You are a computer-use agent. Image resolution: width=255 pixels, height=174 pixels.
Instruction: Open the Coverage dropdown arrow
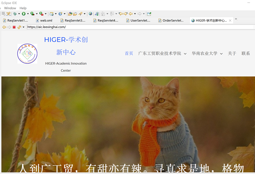click(x=37, y=14)
